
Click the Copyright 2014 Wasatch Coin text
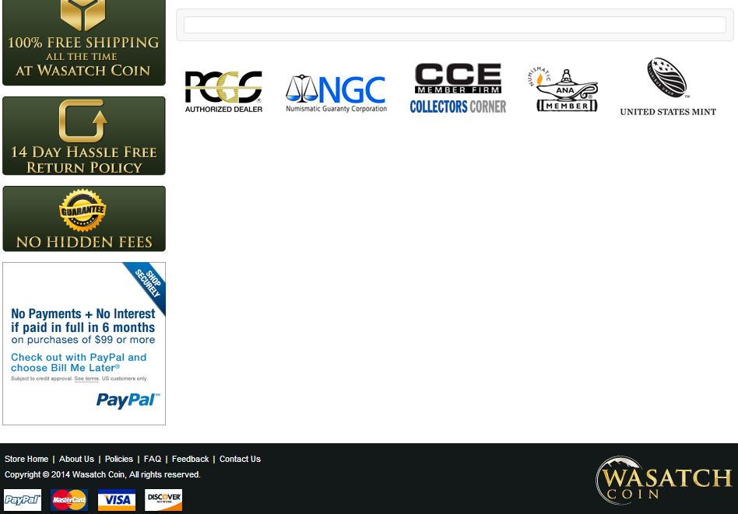(103, 474)
